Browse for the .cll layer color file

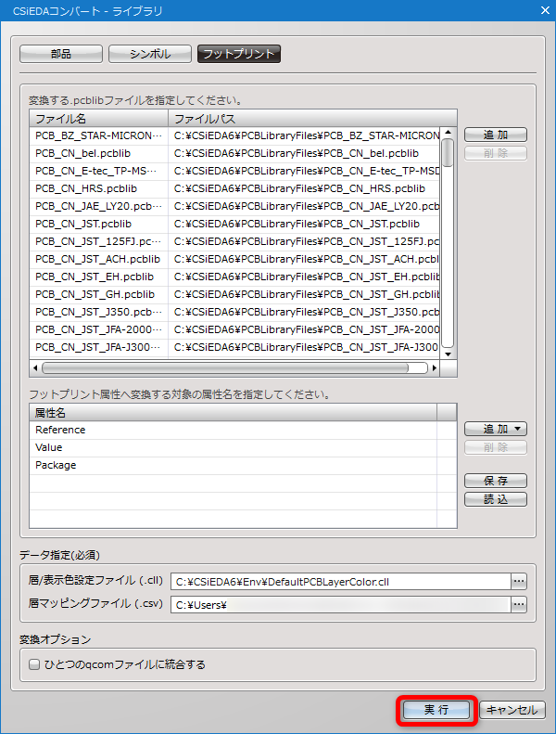pos(519,582)
